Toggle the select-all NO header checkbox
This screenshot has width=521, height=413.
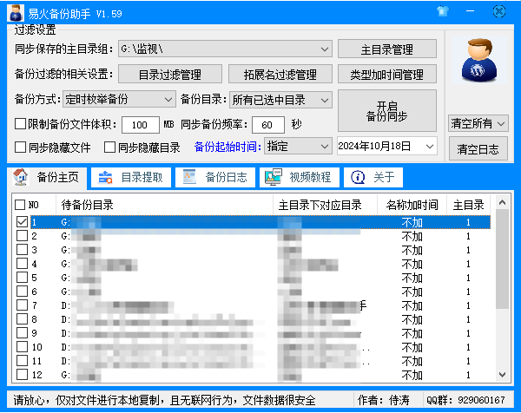pyautogui.click(x=20, y=205)
